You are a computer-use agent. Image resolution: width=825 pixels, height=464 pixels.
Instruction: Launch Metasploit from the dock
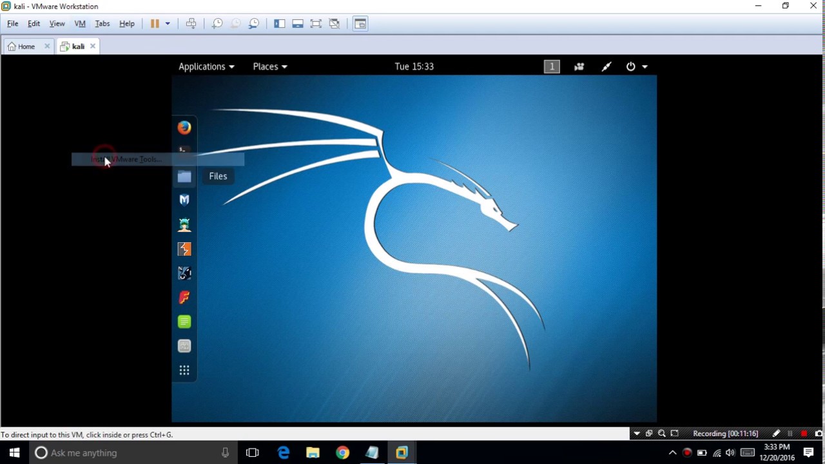[184, 200]
